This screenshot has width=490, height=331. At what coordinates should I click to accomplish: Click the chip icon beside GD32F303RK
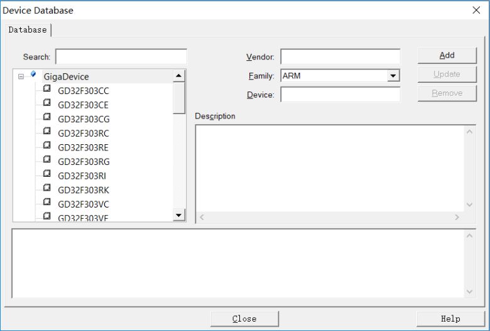click(x=47, y=187)
